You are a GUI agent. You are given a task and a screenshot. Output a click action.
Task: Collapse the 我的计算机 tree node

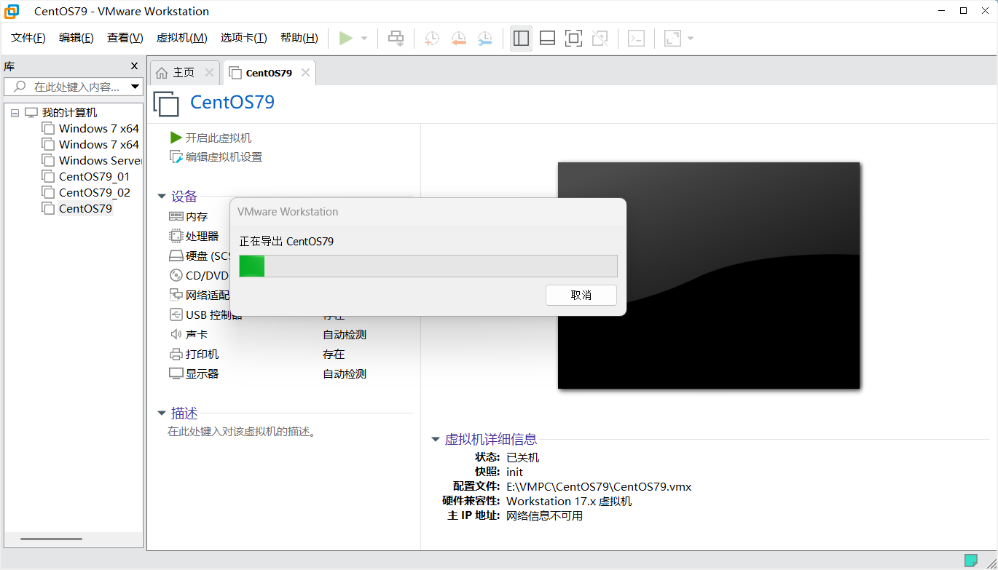15,113
